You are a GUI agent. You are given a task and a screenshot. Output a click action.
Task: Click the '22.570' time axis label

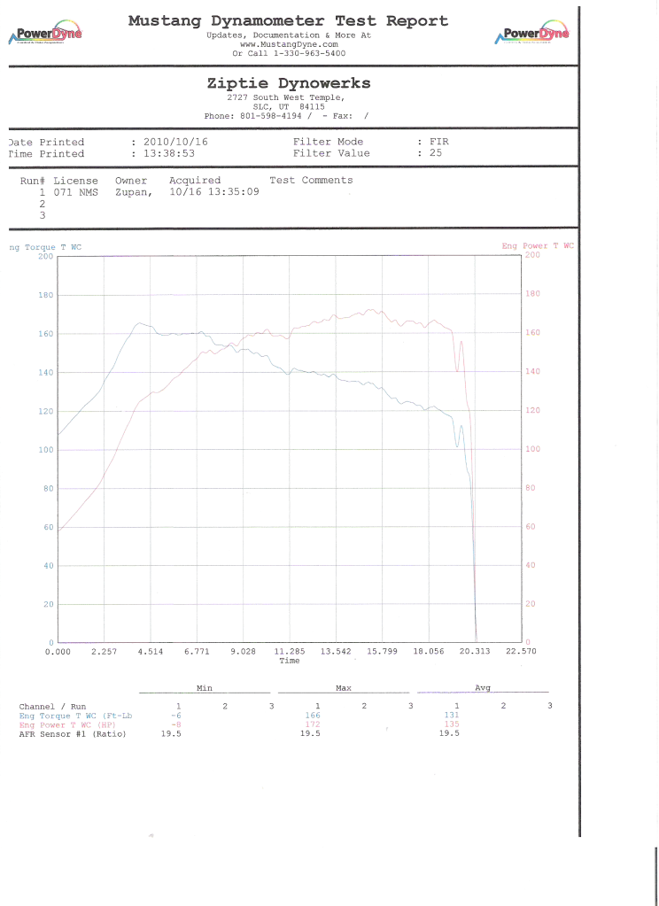coord(522,651)
